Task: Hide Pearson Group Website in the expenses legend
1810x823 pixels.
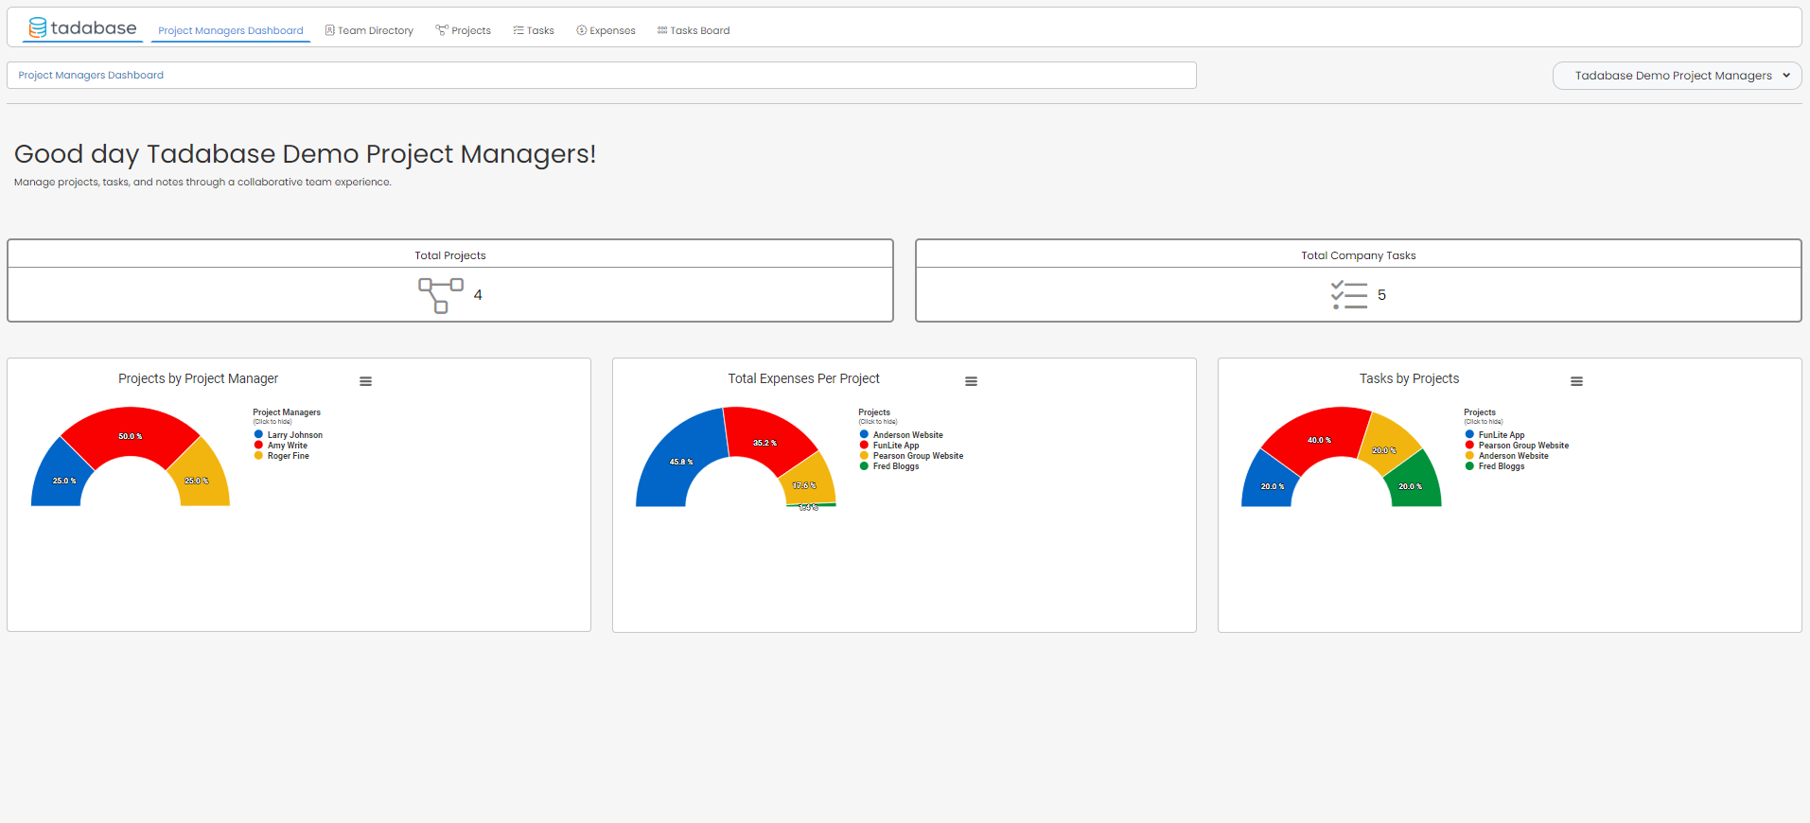Action: [x=912, y=456]
